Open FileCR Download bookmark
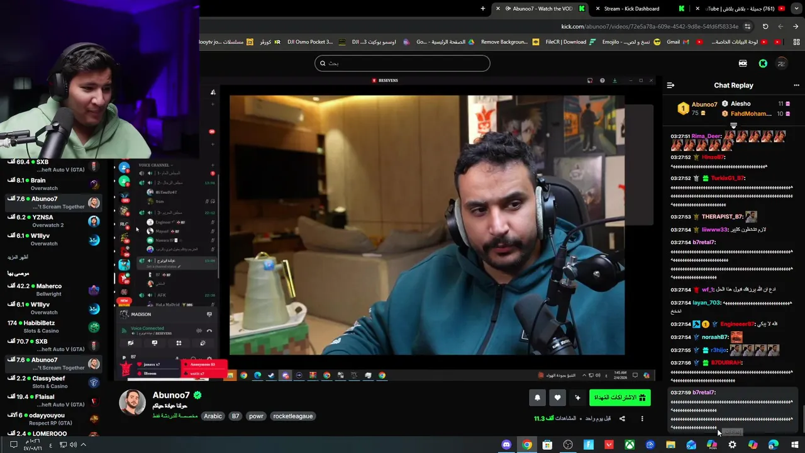The image size is (805, 453). pos(570,42)
